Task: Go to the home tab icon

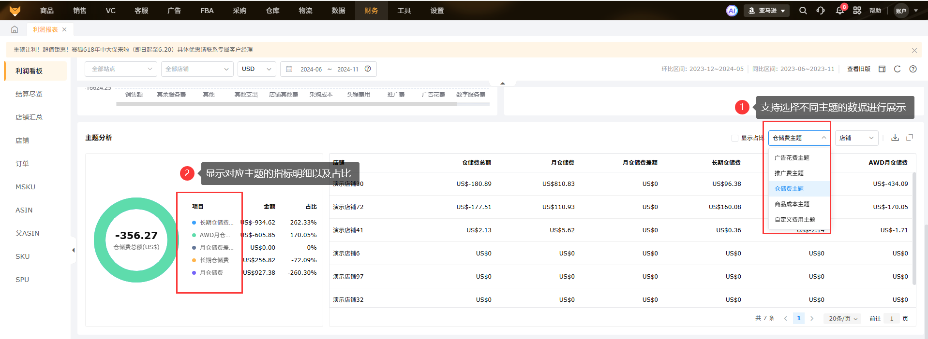Action: coord(15,29)
